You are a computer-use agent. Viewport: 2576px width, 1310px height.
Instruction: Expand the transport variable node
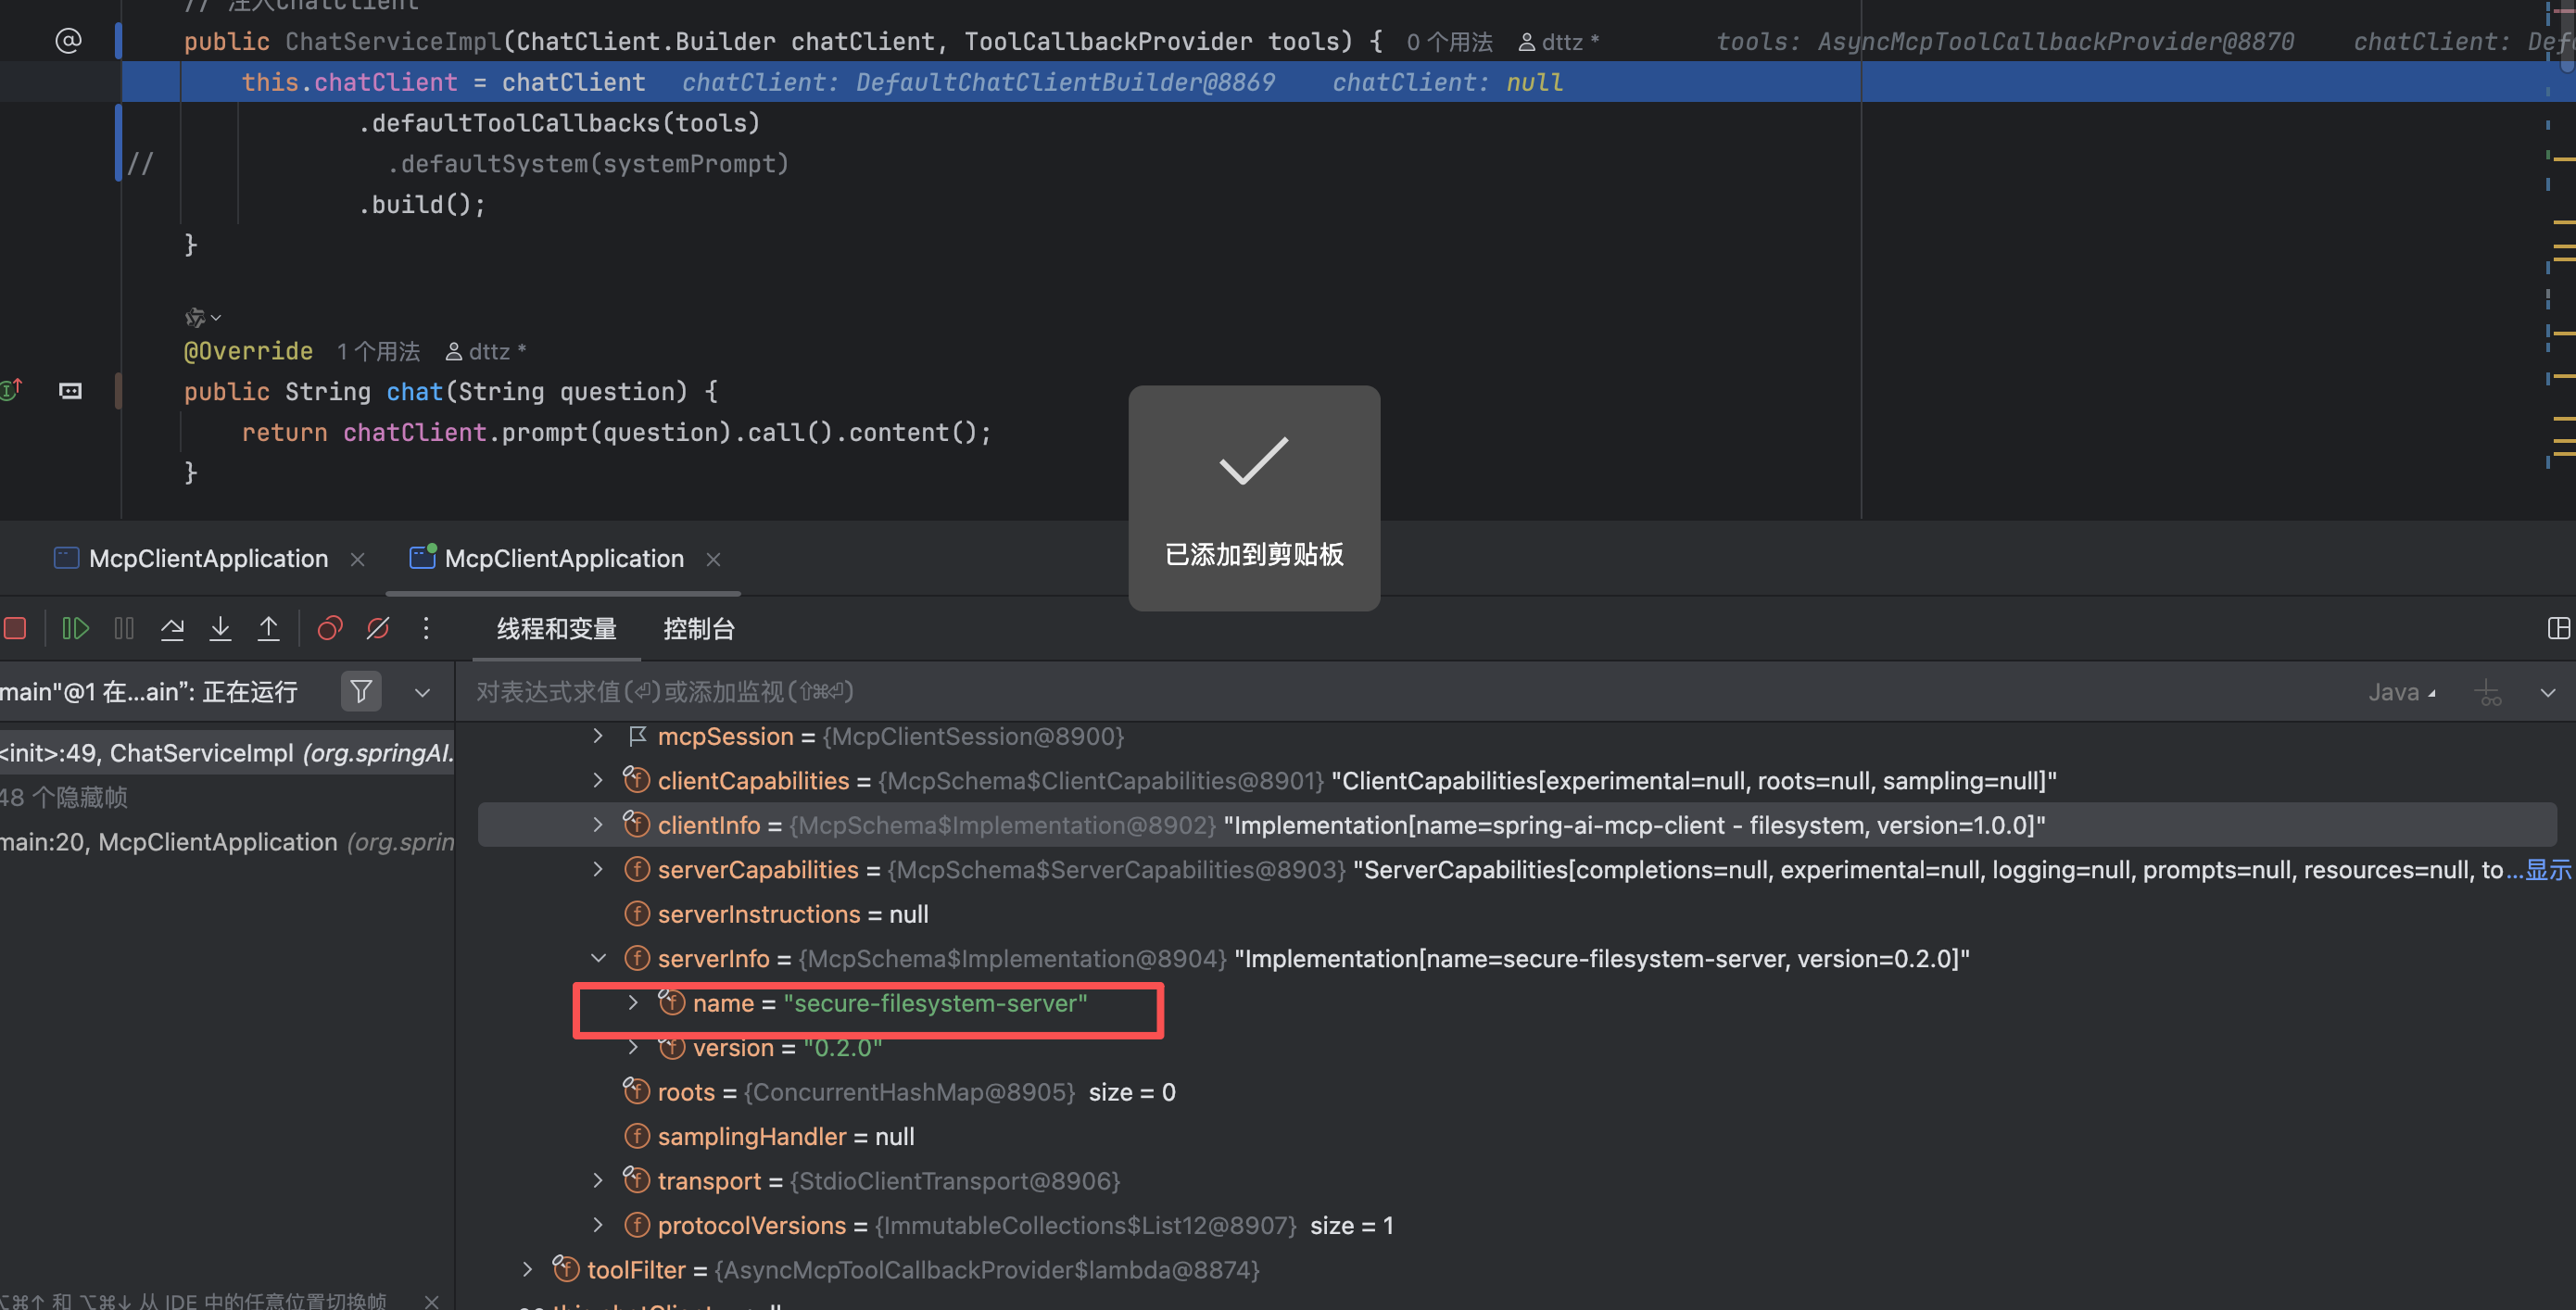[x=598, y=1181]
